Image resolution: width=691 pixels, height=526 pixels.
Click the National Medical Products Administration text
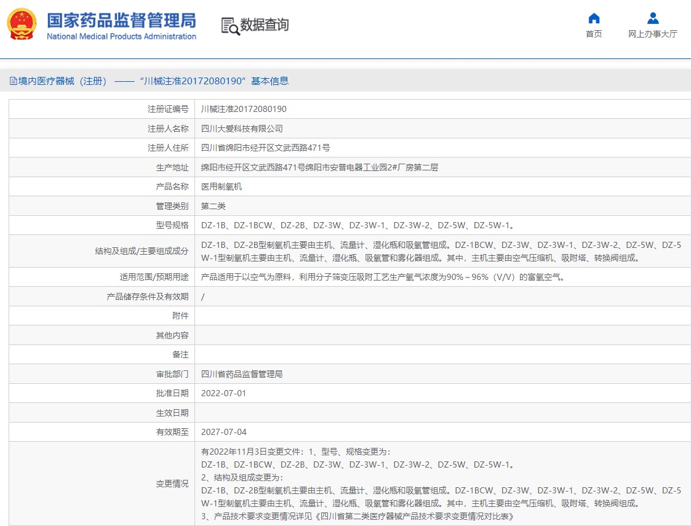pos(121,36)
